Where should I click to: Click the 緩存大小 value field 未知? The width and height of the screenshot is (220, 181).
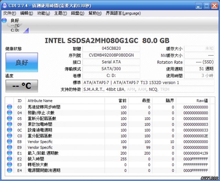(199, 49)
